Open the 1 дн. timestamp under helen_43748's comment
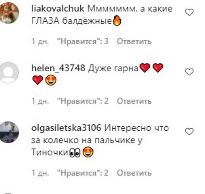Screen dimensions: 205x194 (40, 101)
